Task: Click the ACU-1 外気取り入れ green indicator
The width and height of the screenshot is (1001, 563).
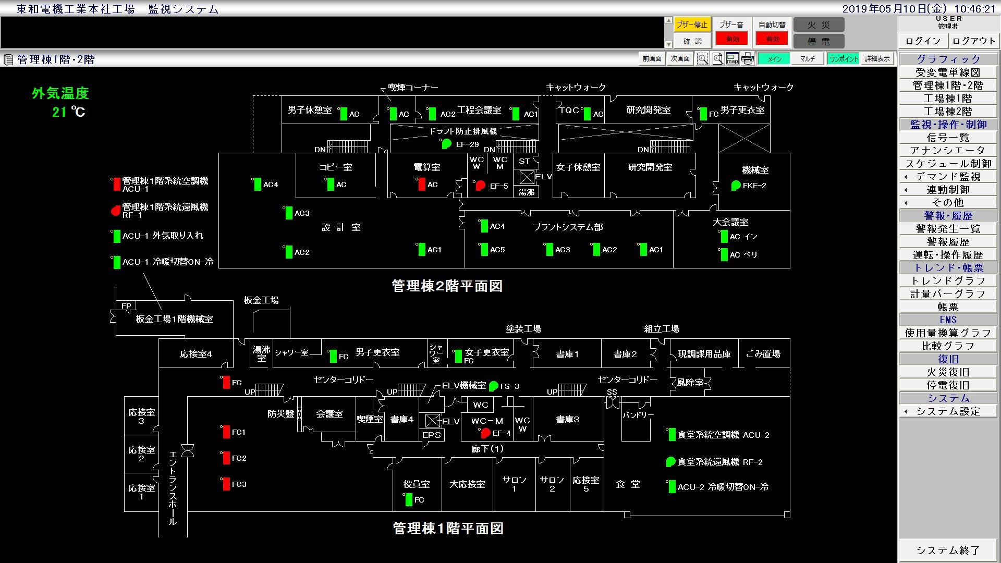Action: (117, 236)
